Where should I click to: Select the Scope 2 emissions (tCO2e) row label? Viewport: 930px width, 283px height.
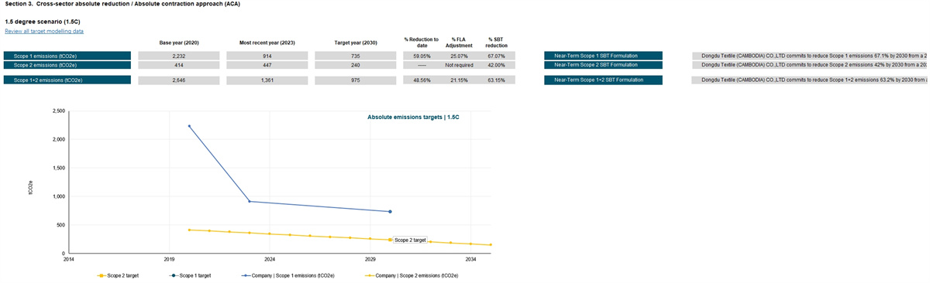coord(67,66)
